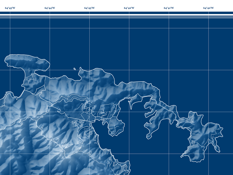The width and height of the screenshot is (233, 175).
Task: Click the 64°42'W longitude label
Action: (x=129, y=8)
